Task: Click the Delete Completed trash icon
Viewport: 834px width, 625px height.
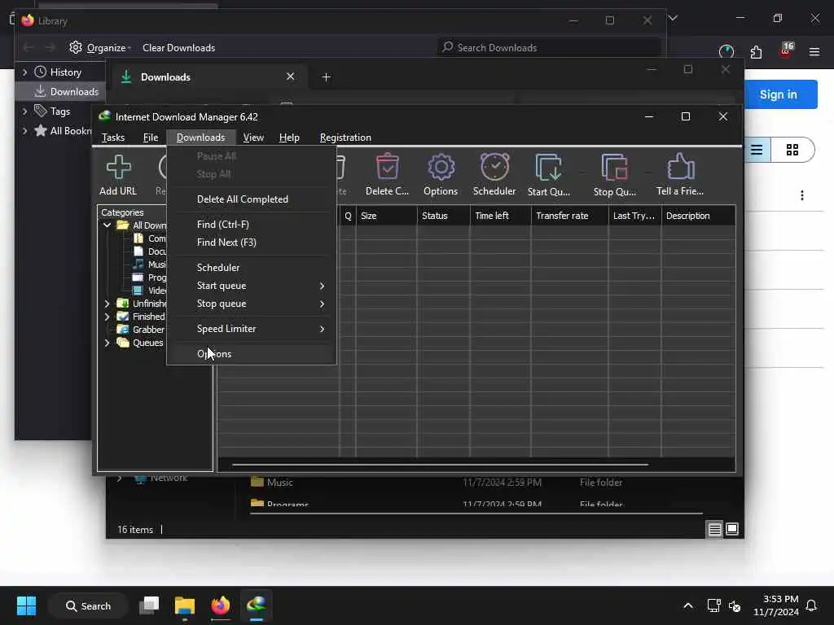Action: tap(387, 174)
